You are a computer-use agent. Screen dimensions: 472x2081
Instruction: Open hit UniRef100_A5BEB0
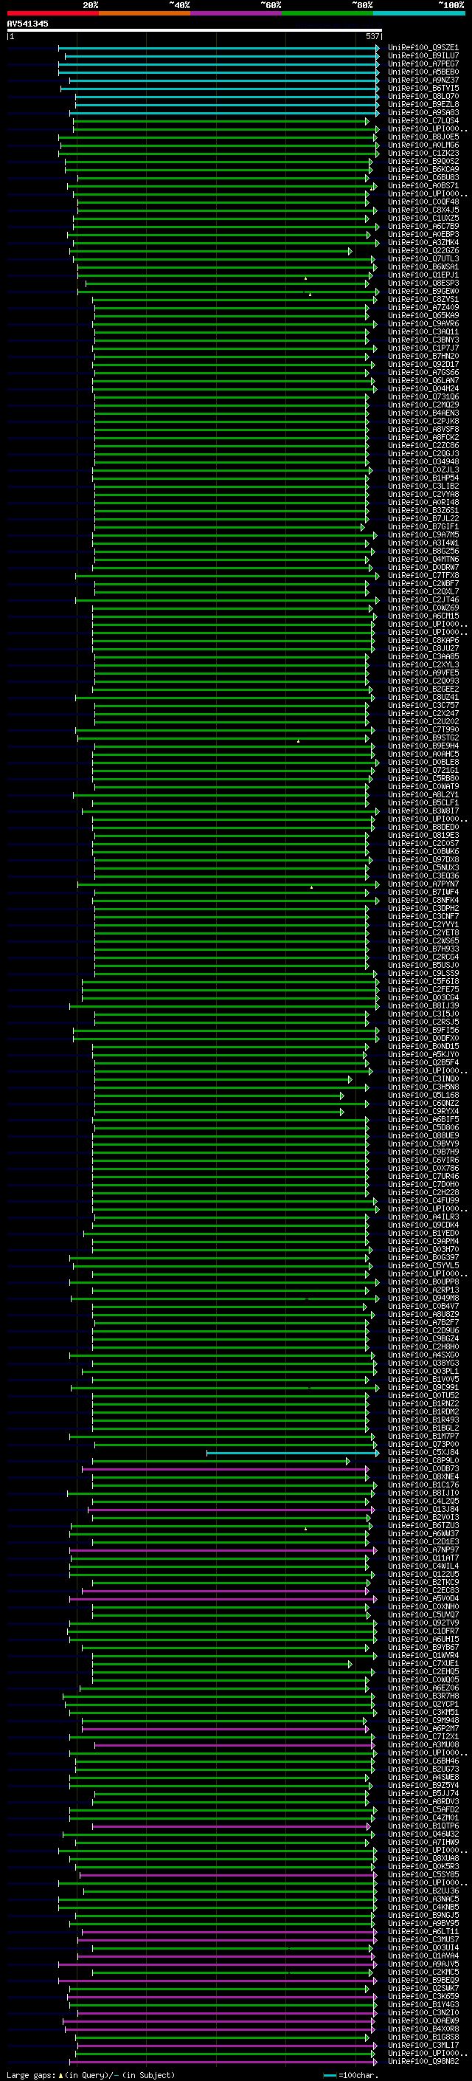point(423,72)
